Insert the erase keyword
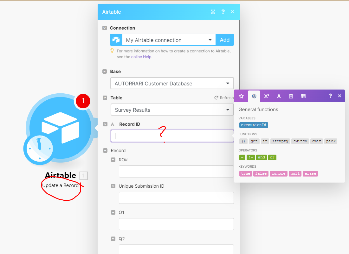Screen dimensions: 349x254 point(310,173)
